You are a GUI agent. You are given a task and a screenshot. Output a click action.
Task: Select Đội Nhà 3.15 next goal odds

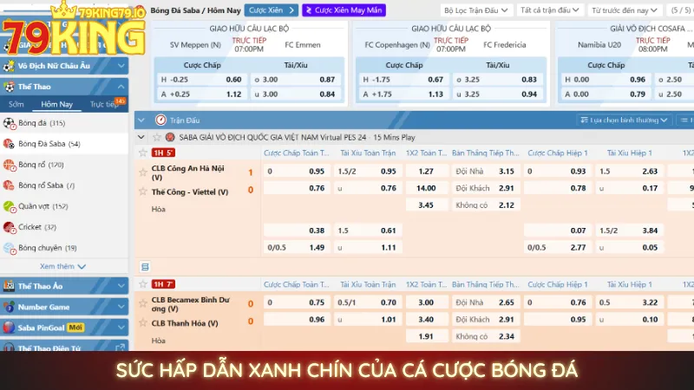pyautogui.click(x=485, y=171)
